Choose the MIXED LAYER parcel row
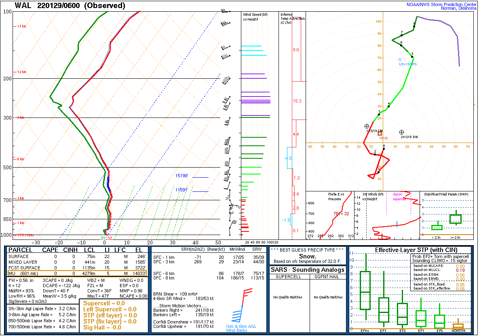 pyautogui.click(x=77, y=262)
